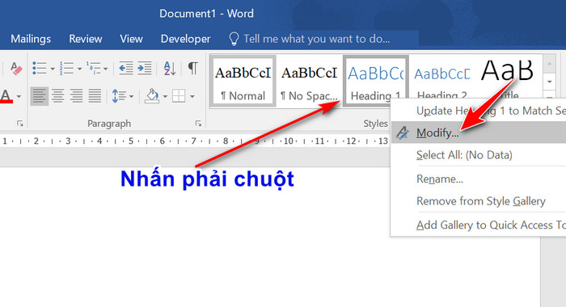
Task: Open the View ribbon tab
Action: click(131, 39)
